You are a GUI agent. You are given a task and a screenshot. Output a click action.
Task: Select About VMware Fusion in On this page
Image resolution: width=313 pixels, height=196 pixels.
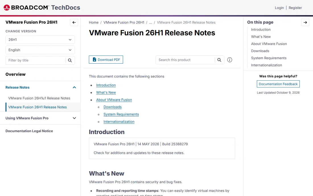click(269, 44)
